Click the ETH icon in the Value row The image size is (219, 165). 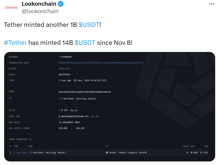(x=60, y=110)
